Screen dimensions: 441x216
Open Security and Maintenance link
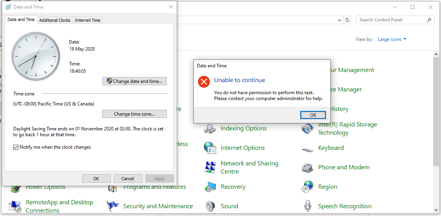pyautogui.click(x=158, y=206)
